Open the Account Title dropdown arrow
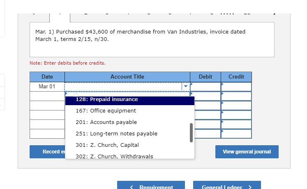Viewport: 307px width, 189px height. click(186, 86)
